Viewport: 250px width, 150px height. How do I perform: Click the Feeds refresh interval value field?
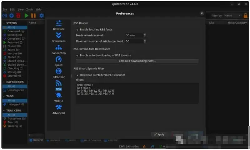[x=134, y=35]
